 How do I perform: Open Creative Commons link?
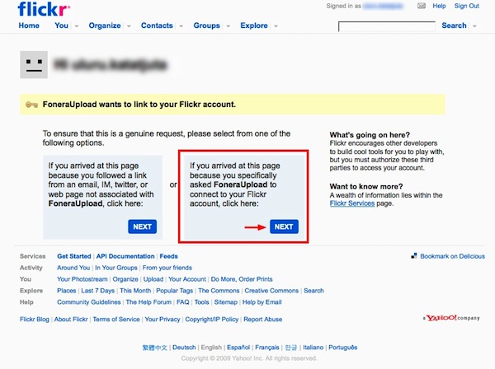[x=271, y=291]
